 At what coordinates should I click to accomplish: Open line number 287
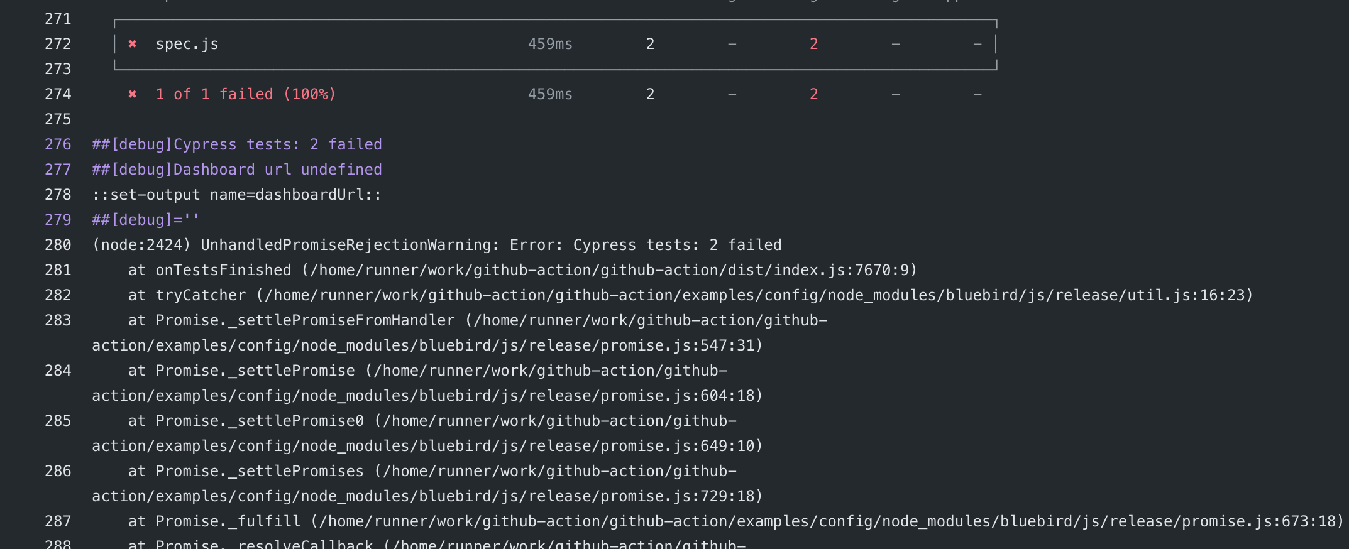click(x=58, y=521)
